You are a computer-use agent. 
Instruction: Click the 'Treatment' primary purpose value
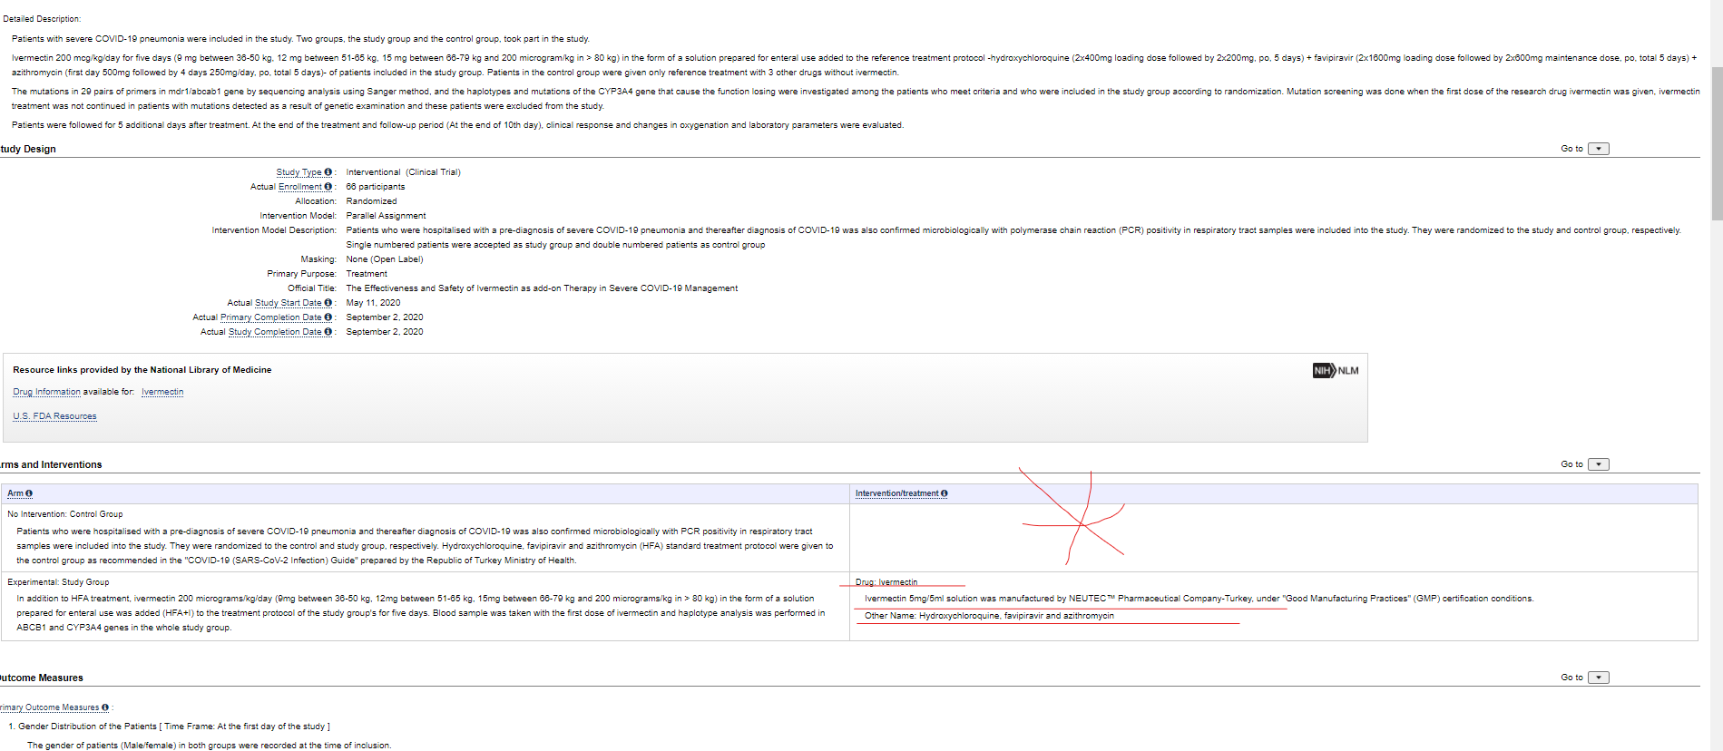click(x=367, y=274)
